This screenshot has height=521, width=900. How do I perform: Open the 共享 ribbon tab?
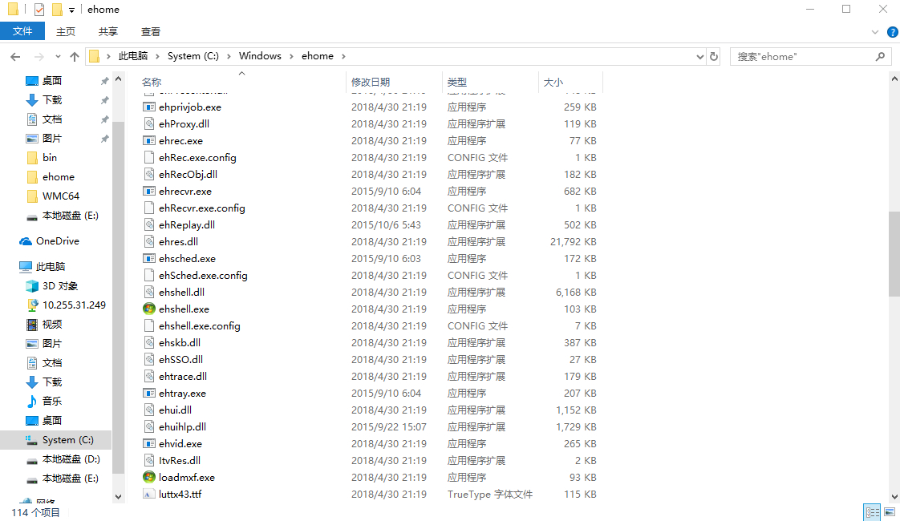coord(108,31)
